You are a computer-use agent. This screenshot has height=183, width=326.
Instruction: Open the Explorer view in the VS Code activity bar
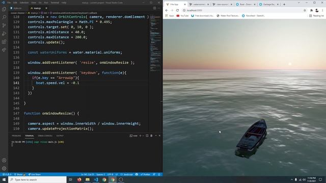[x=4, y=9]
